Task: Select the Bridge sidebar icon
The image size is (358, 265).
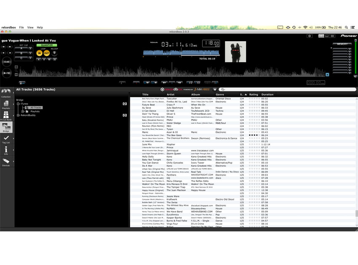Action: click(6, 127)
